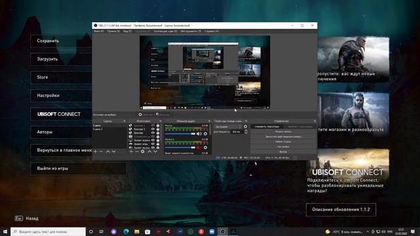Image resolution: width=420 pixels, height=236 pixels.
Task: Click Выйти из игры in the game menu
Action: tap(79, 168)
